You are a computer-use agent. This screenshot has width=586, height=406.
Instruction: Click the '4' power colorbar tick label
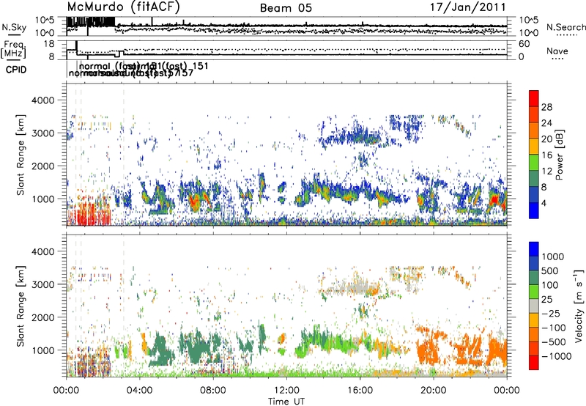pos(544,203)
